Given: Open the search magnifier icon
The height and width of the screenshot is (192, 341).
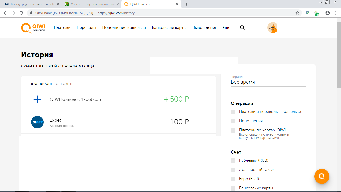Looking at the screenshot, I should pyautogui.click(x=242, y=28).
